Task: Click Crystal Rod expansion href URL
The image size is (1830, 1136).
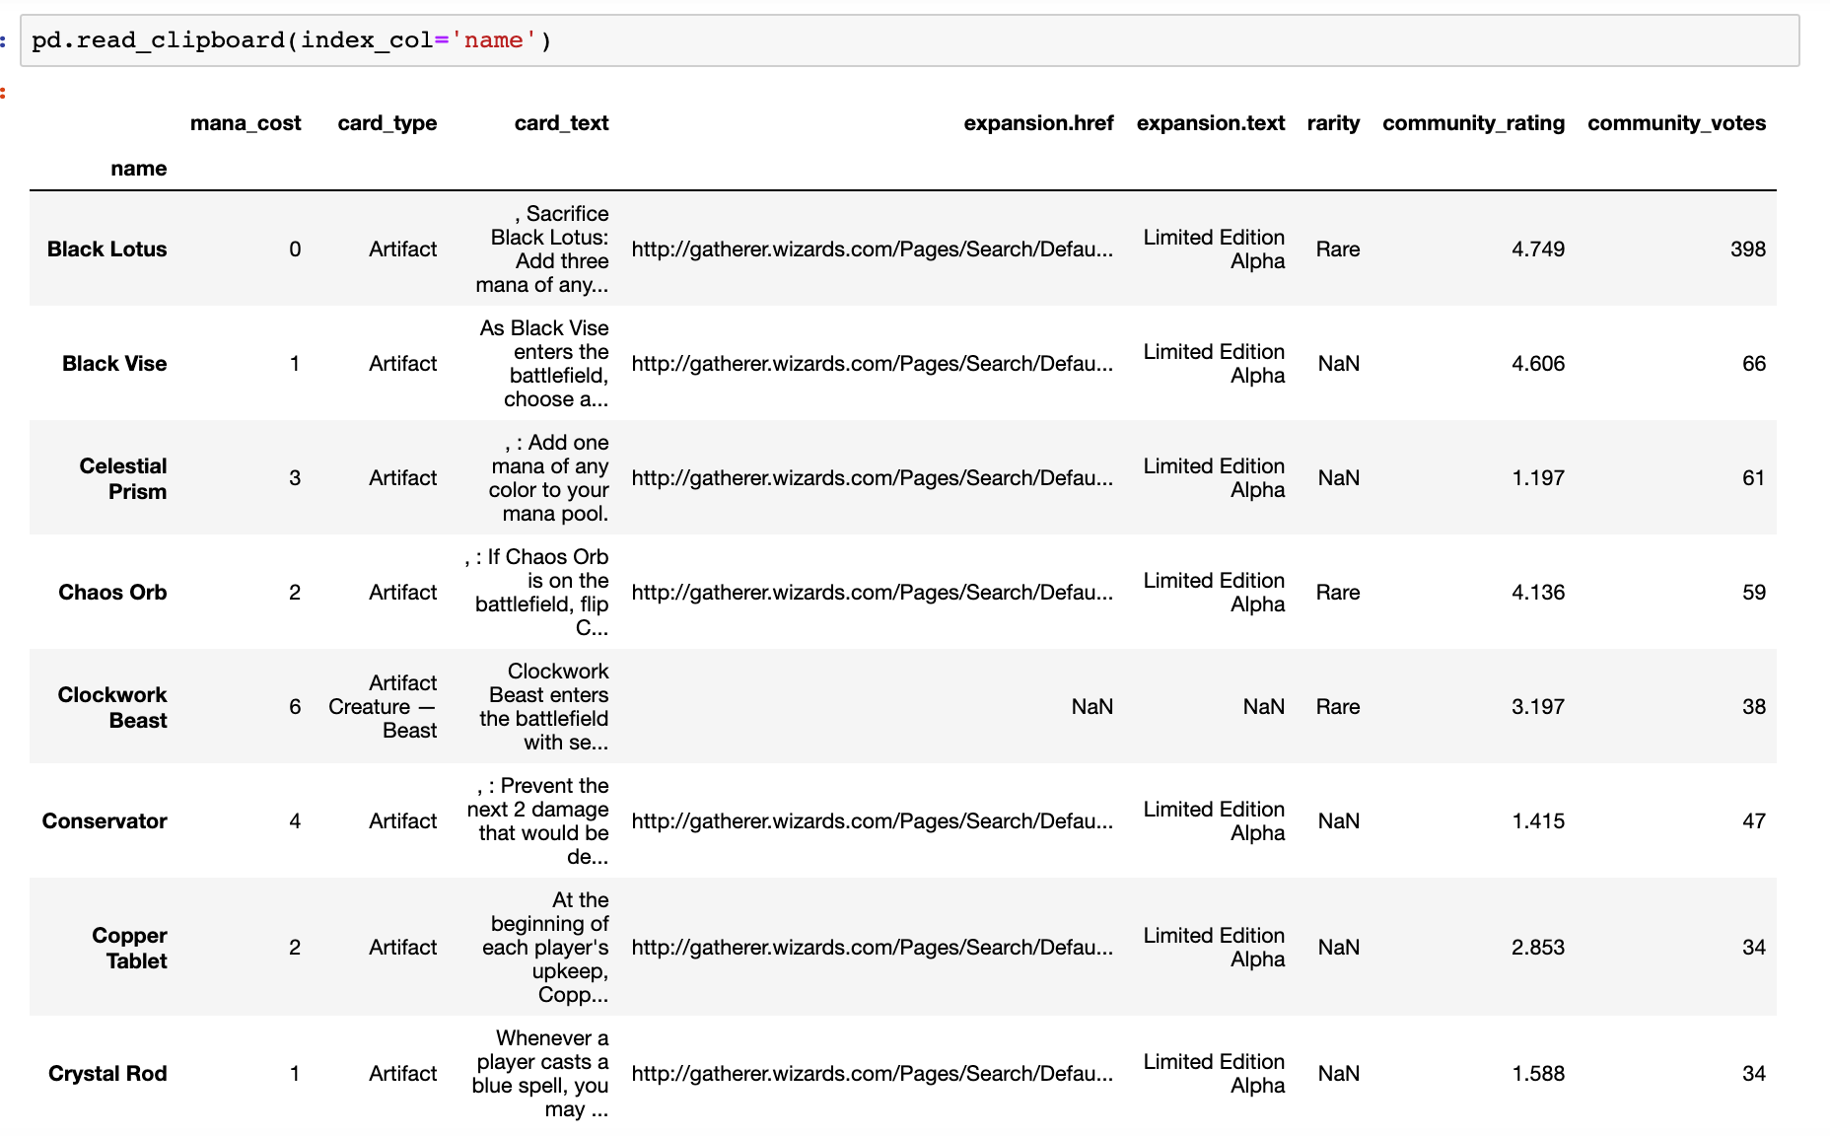Action: pyautogui.click(x=873, y=1074)
